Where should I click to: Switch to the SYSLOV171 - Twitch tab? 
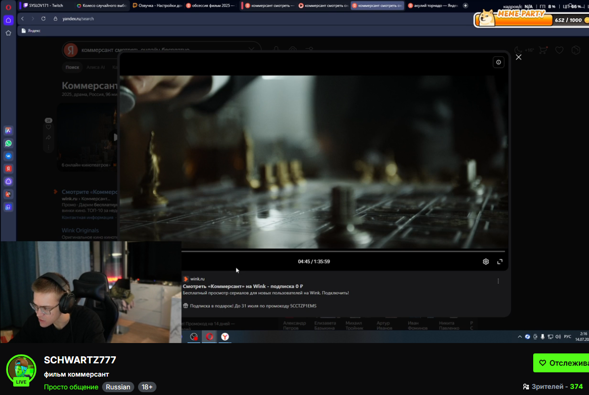46,6
